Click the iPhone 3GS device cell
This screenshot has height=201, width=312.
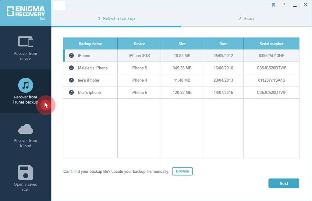139,55
